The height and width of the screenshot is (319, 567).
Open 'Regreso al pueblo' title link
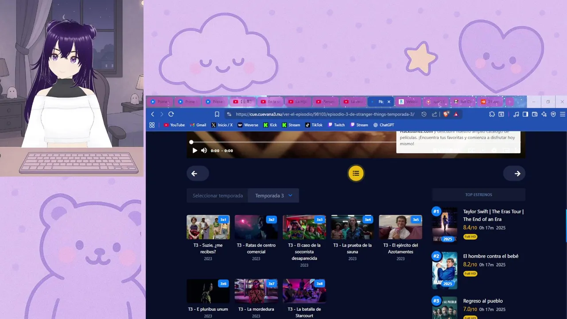[x=483, y=301]
